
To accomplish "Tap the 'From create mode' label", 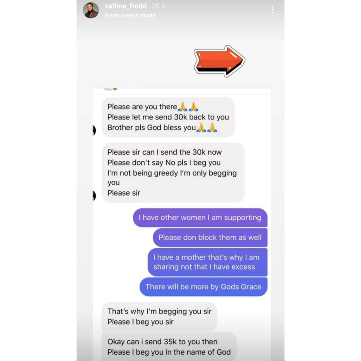I will [x=130, y=16].
